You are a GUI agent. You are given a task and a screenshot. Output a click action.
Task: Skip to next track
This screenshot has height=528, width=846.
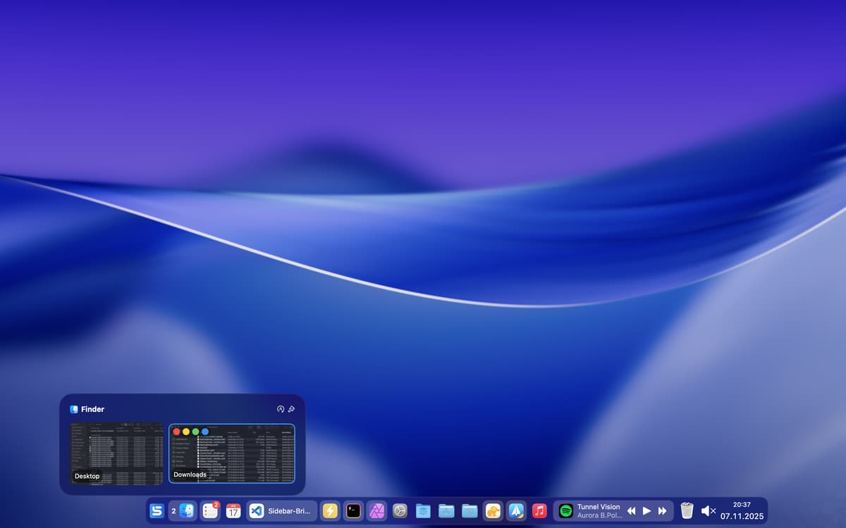tap(662, 511)
